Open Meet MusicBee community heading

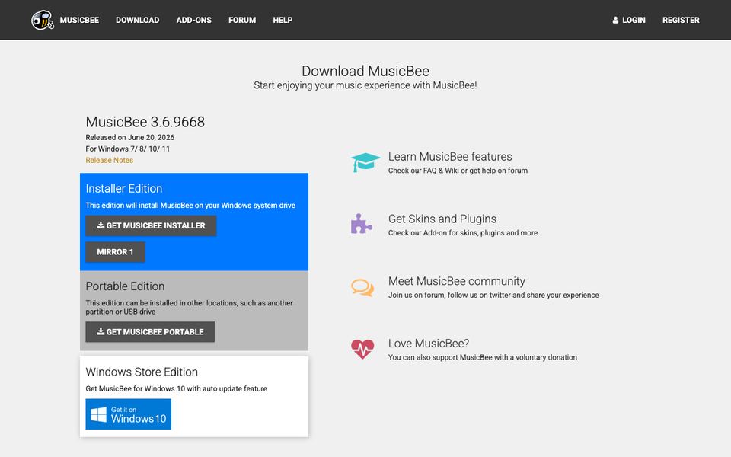[456, 281]
